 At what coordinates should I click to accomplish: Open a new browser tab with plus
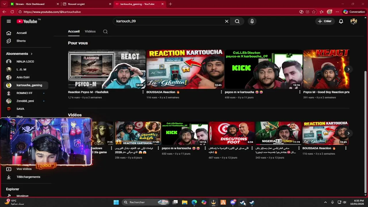(x=170, y=4)
